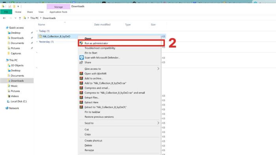Select Add to archive option

[119, 78]
